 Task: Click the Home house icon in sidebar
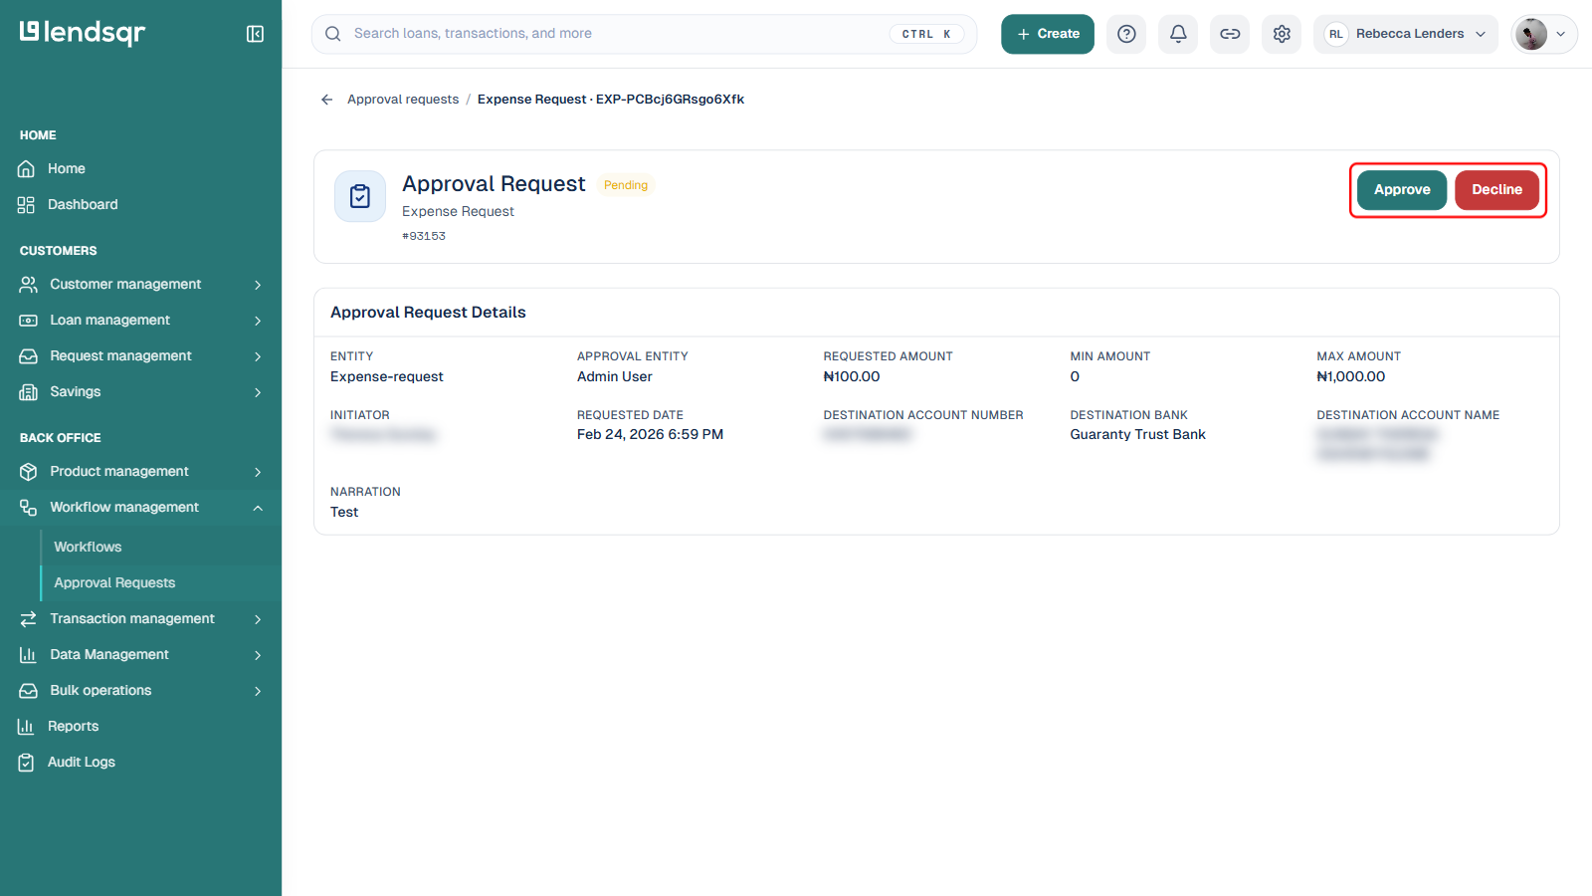[x=26, y=169]
